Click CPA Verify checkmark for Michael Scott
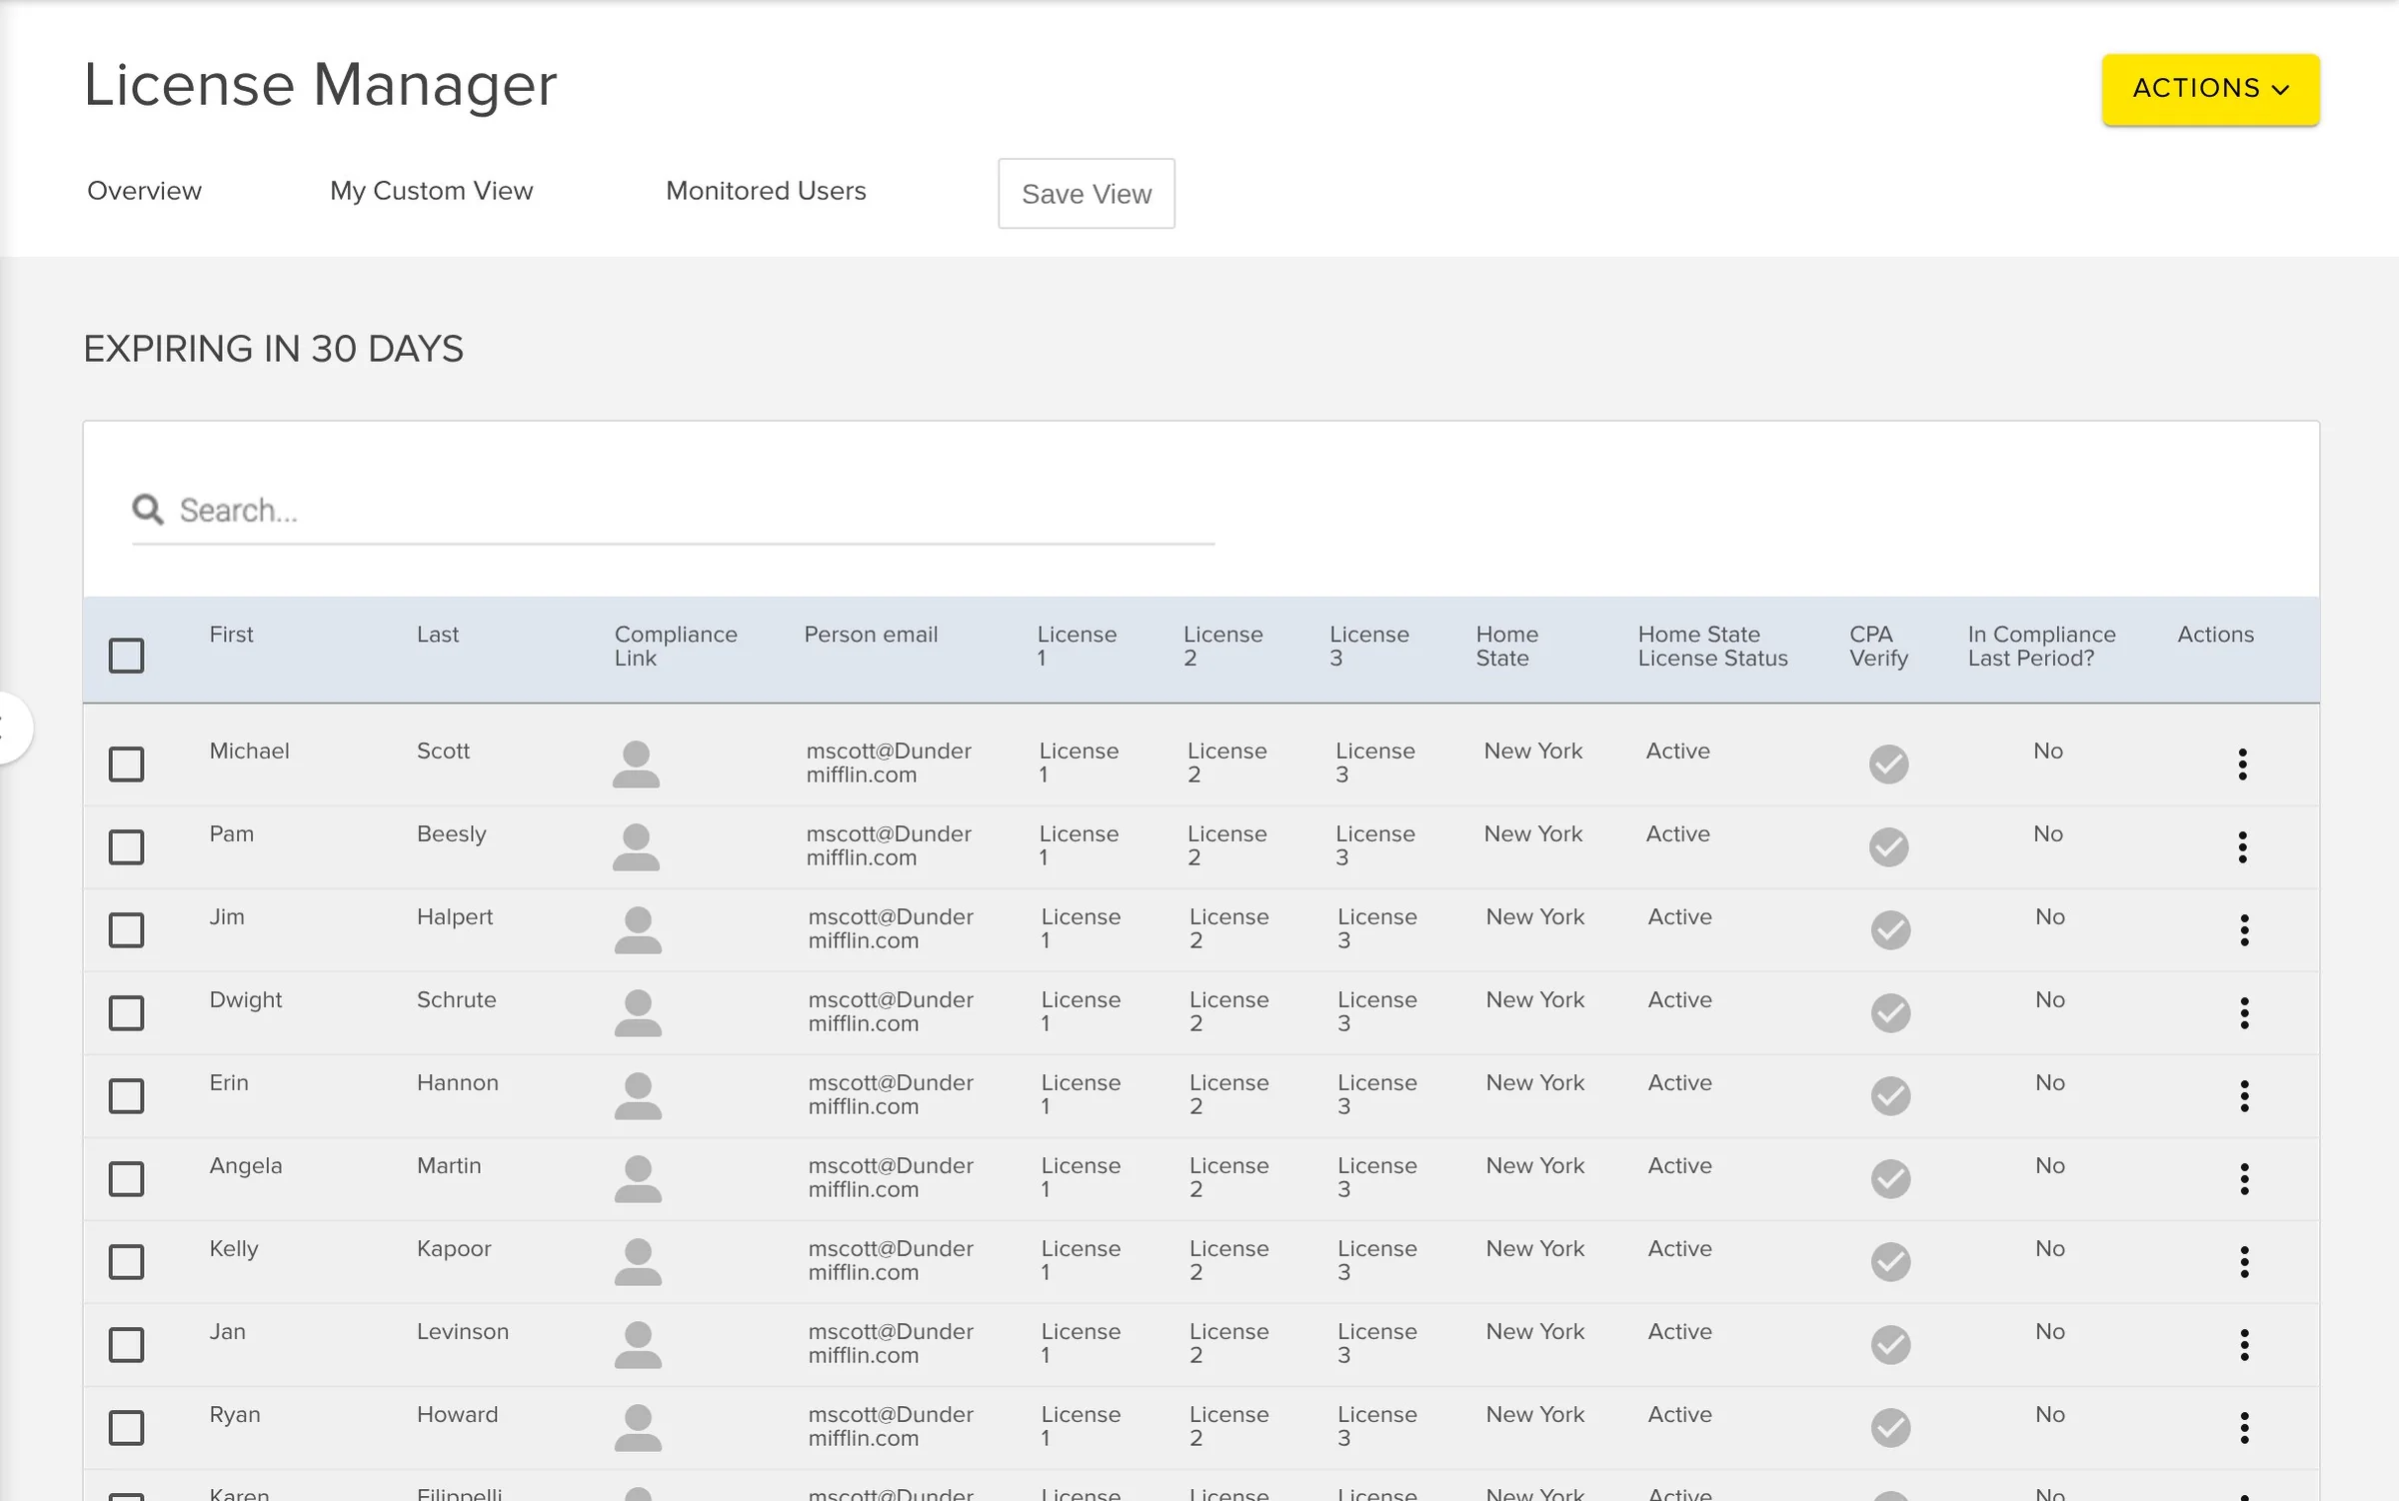2399x1501 pixels. tap(1889, 764)
